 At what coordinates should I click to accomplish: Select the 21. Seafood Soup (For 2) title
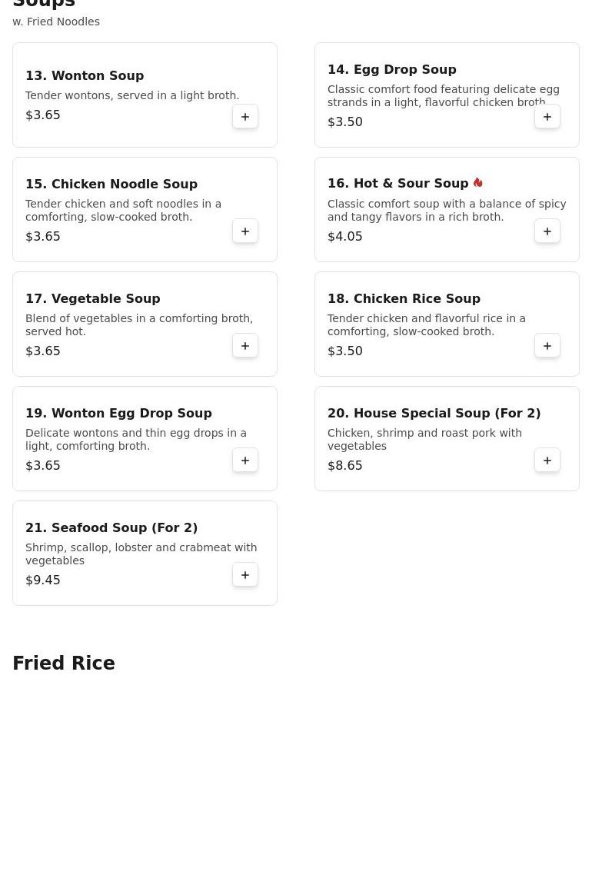point(111,527)
